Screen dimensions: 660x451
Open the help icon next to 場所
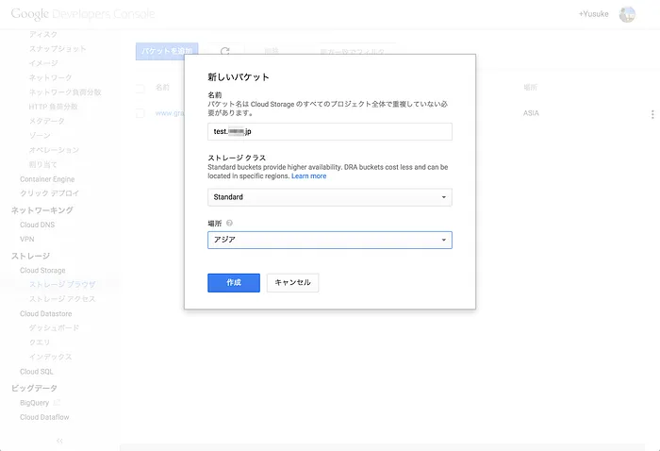click(229, 224)
